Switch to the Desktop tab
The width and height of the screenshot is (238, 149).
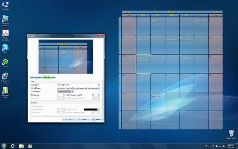tap(40, 77)
